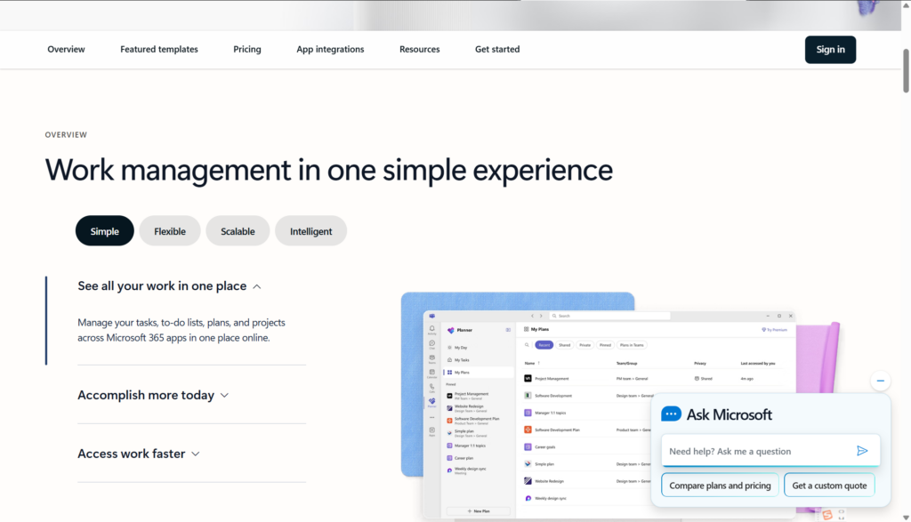
Task: Click Website Redesign row icon in list
Action: pos(528,481)
